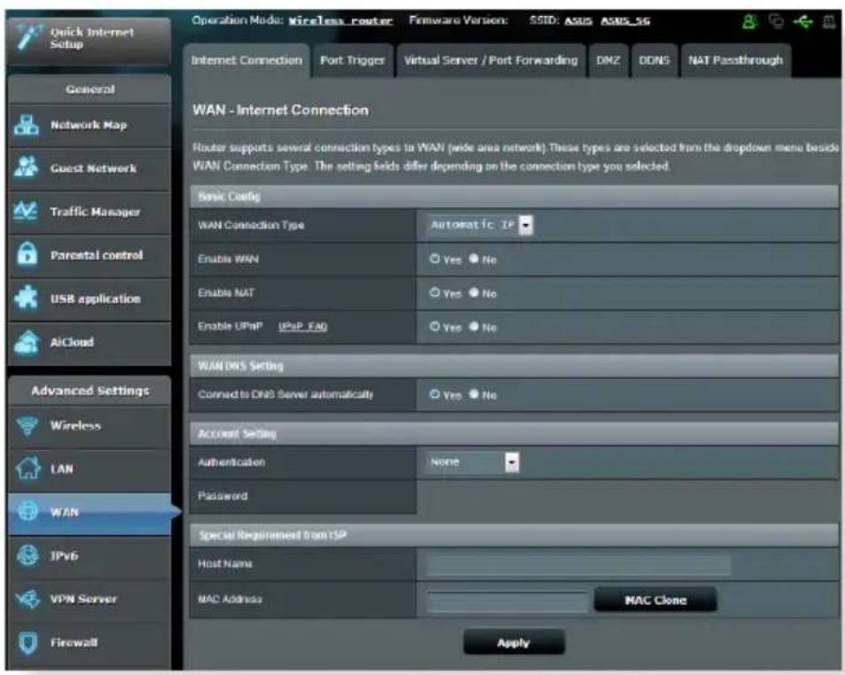Open Traffic Manager menu item

point(90,212)
